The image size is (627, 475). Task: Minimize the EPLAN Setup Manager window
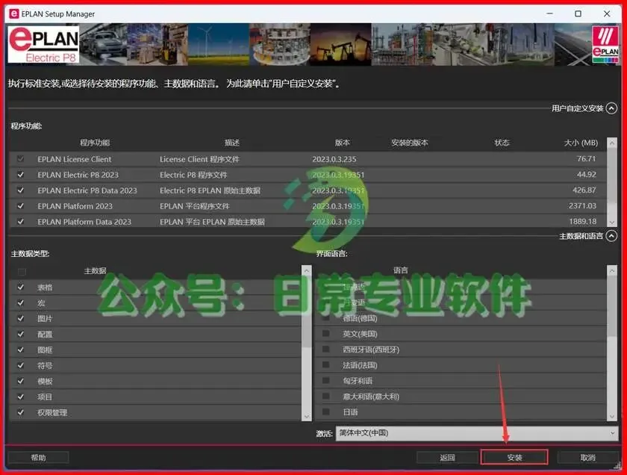click(x=550, y=13)
